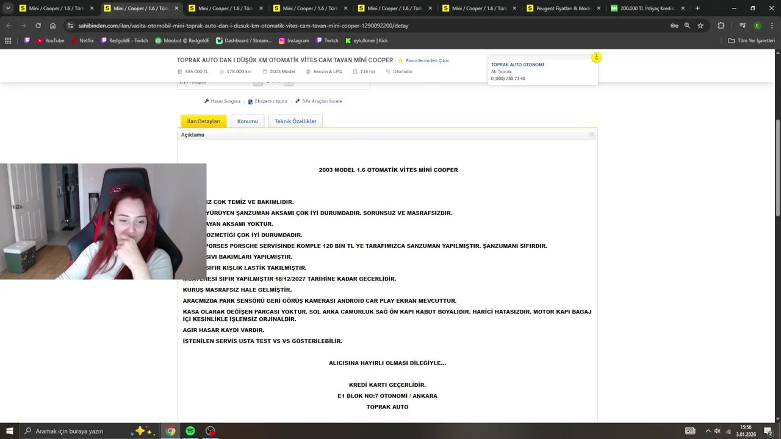Viewport: 781px width, 439px height.
Task: Click the '2003 Model' text in header
Action: pyautogui.click(x=283, y=71)
